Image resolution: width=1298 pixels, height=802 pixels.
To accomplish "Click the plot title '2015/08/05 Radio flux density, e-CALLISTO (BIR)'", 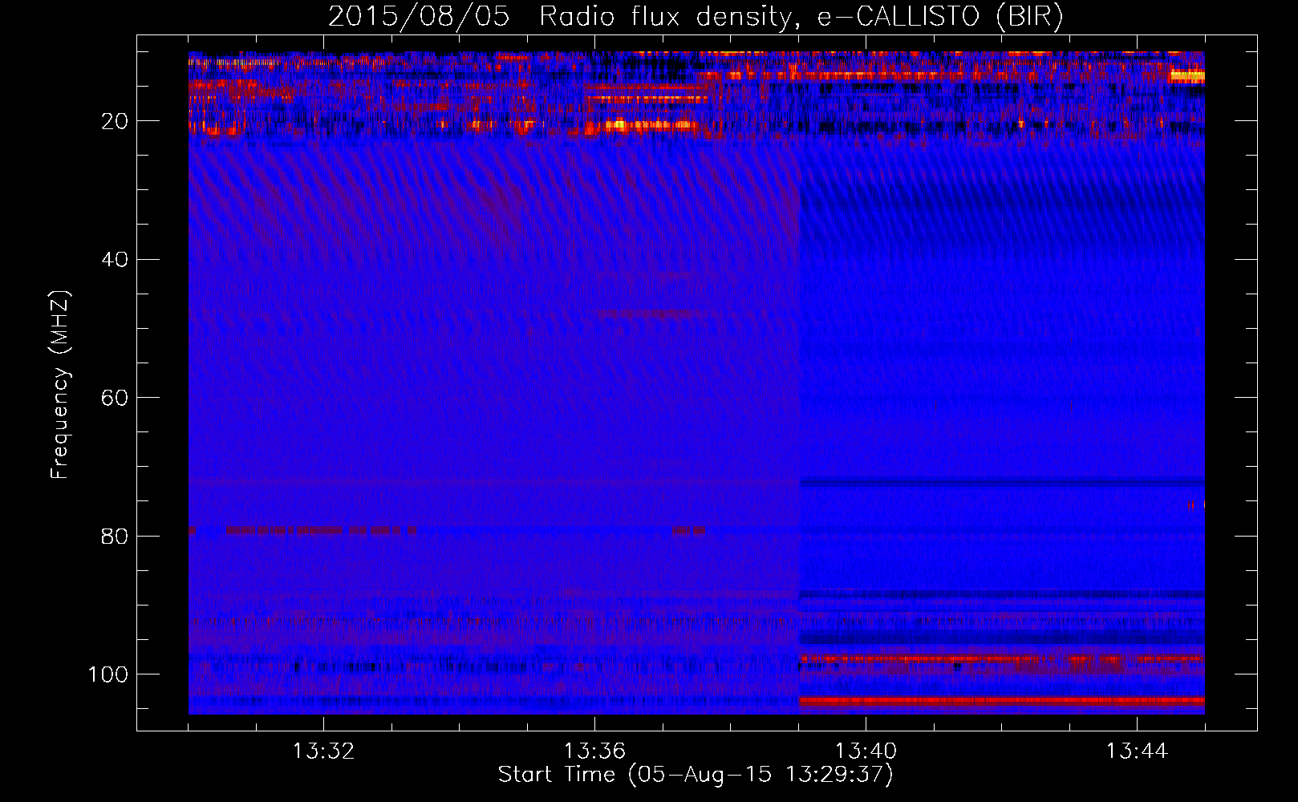I will (696, 16).
